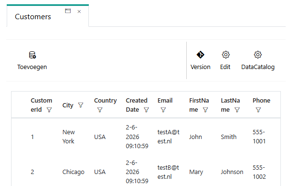Sort by the FirstName column header

pos(199,105)
